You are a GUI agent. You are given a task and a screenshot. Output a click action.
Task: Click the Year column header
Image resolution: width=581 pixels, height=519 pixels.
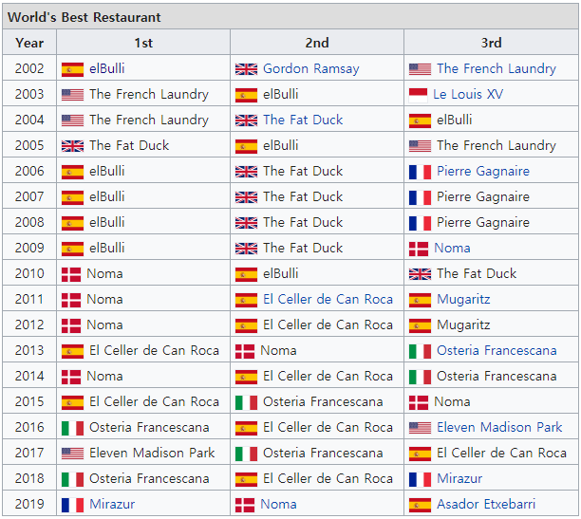tap(29, 43)
